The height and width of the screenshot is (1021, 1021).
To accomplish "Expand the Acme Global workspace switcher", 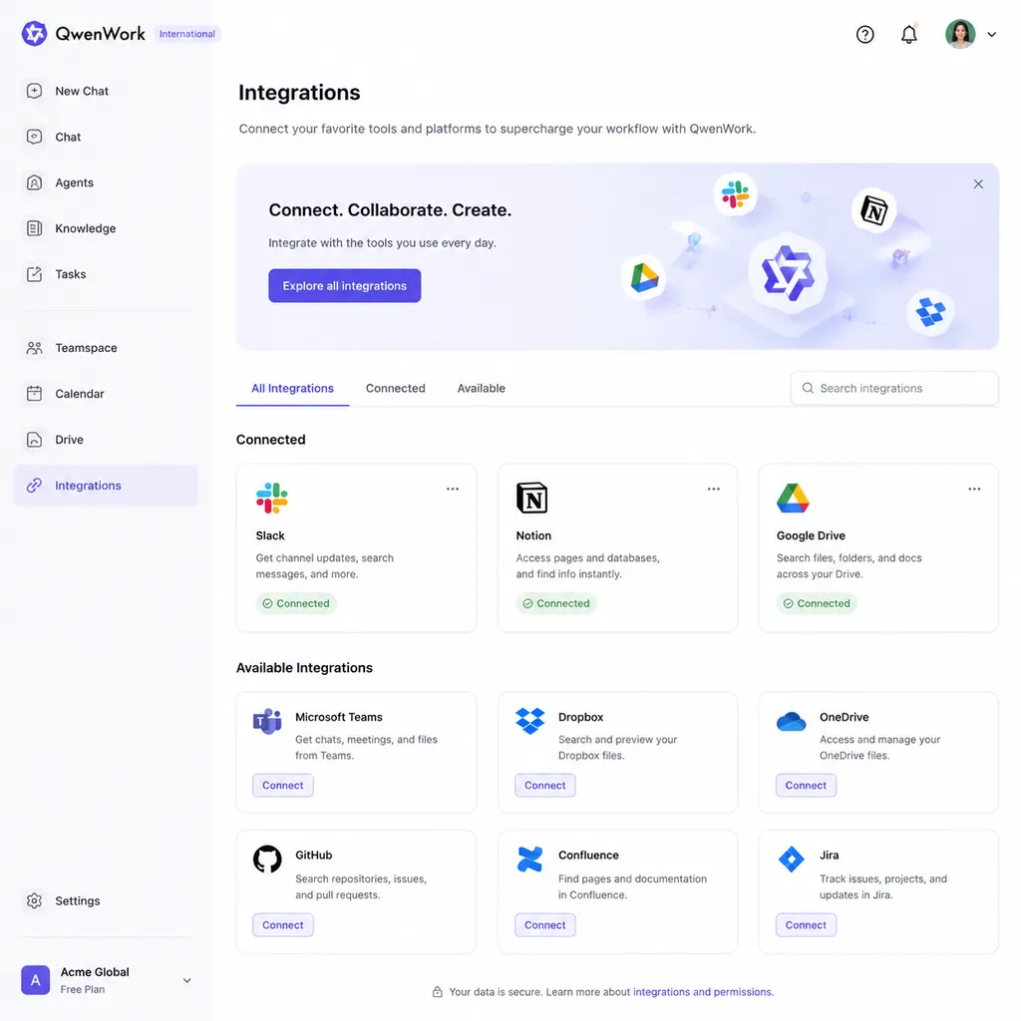I will pyautogui.click(x=186, y=980).
